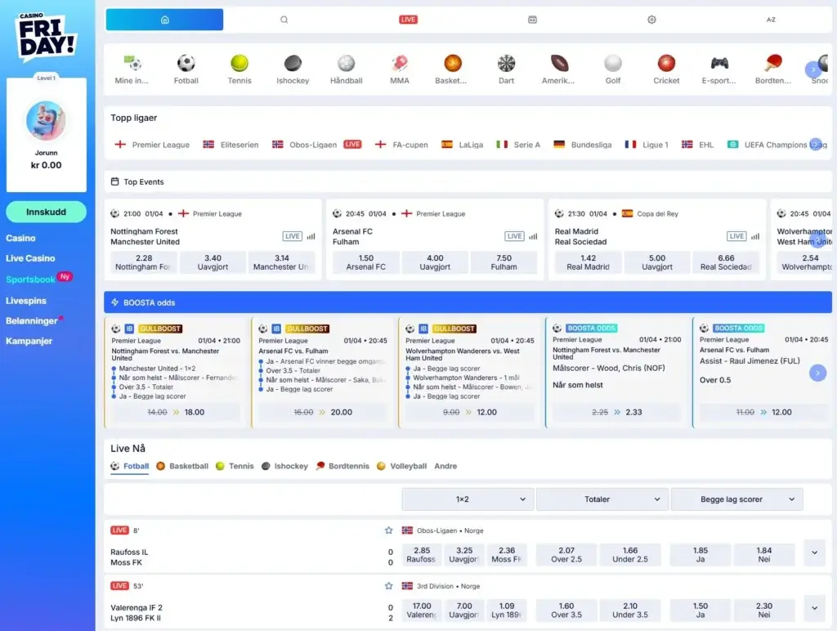Select the 18.00 Gullboost odds

[177, 412]
